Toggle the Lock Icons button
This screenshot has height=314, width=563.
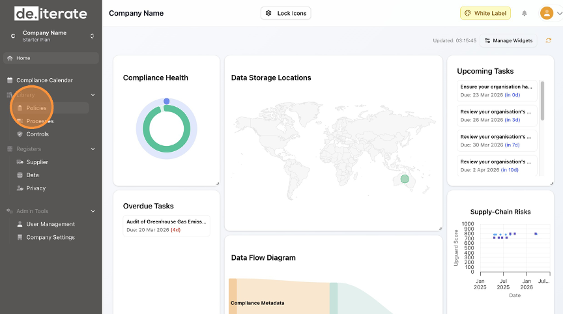(285, 13)
